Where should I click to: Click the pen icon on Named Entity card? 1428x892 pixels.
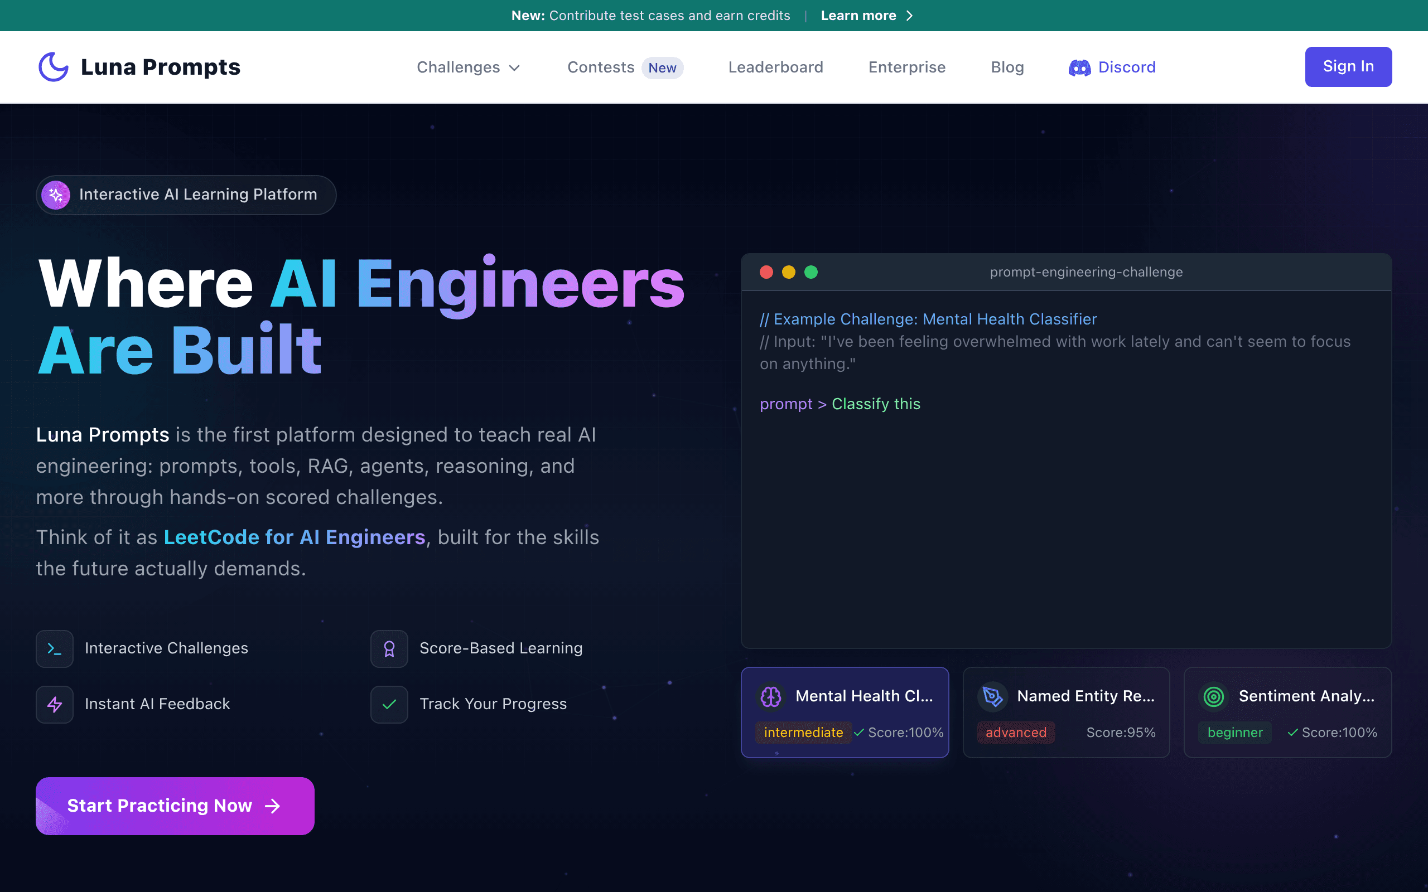pos(992,697)
